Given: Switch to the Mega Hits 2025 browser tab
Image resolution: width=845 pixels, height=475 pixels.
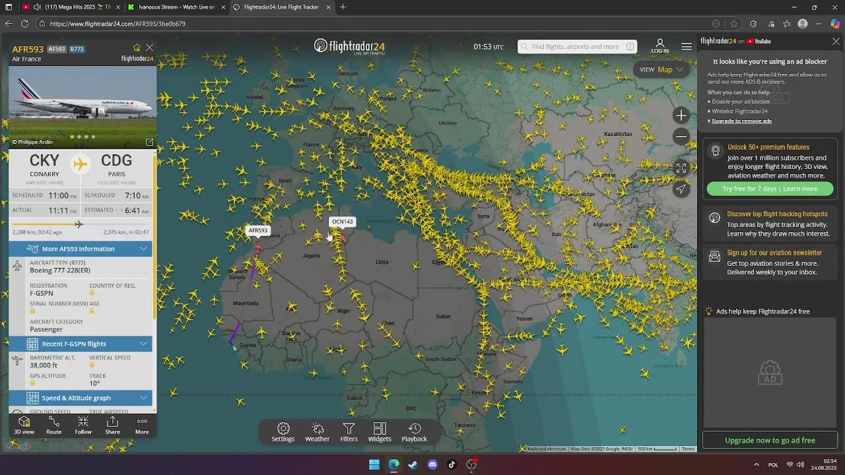Looking at the screenshot, I should click(69, 7).
